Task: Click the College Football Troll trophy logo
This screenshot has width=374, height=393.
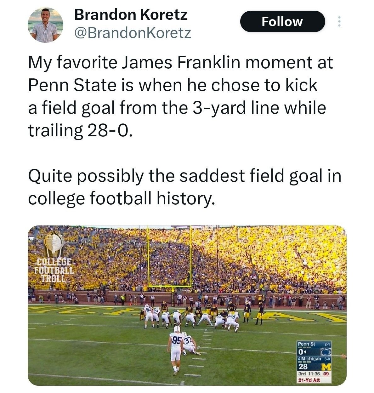Action: point(54,245)
